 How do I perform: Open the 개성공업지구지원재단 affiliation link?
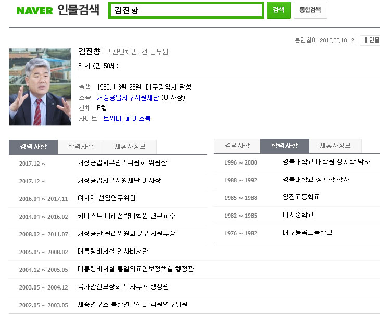point(128,97)
